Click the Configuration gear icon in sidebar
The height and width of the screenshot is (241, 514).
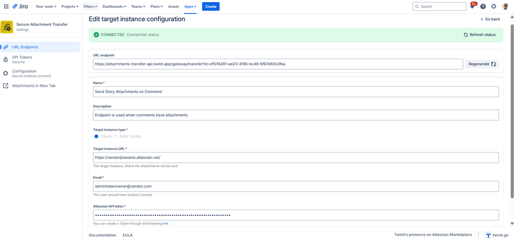coord(6,73)
